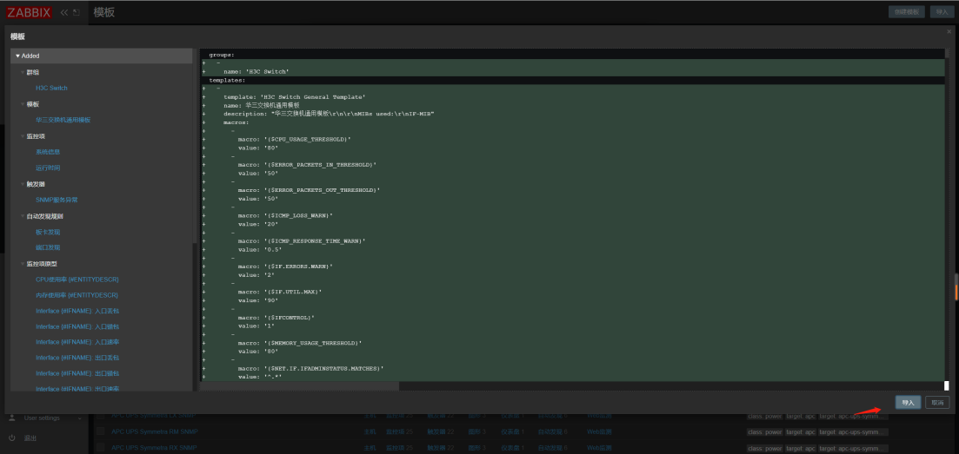
Task: Click the diff view horizontal scrollbar
Action: [x=300, y=386]
